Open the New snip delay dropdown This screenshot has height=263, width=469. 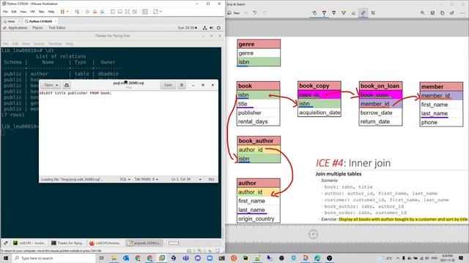point(246,13)
